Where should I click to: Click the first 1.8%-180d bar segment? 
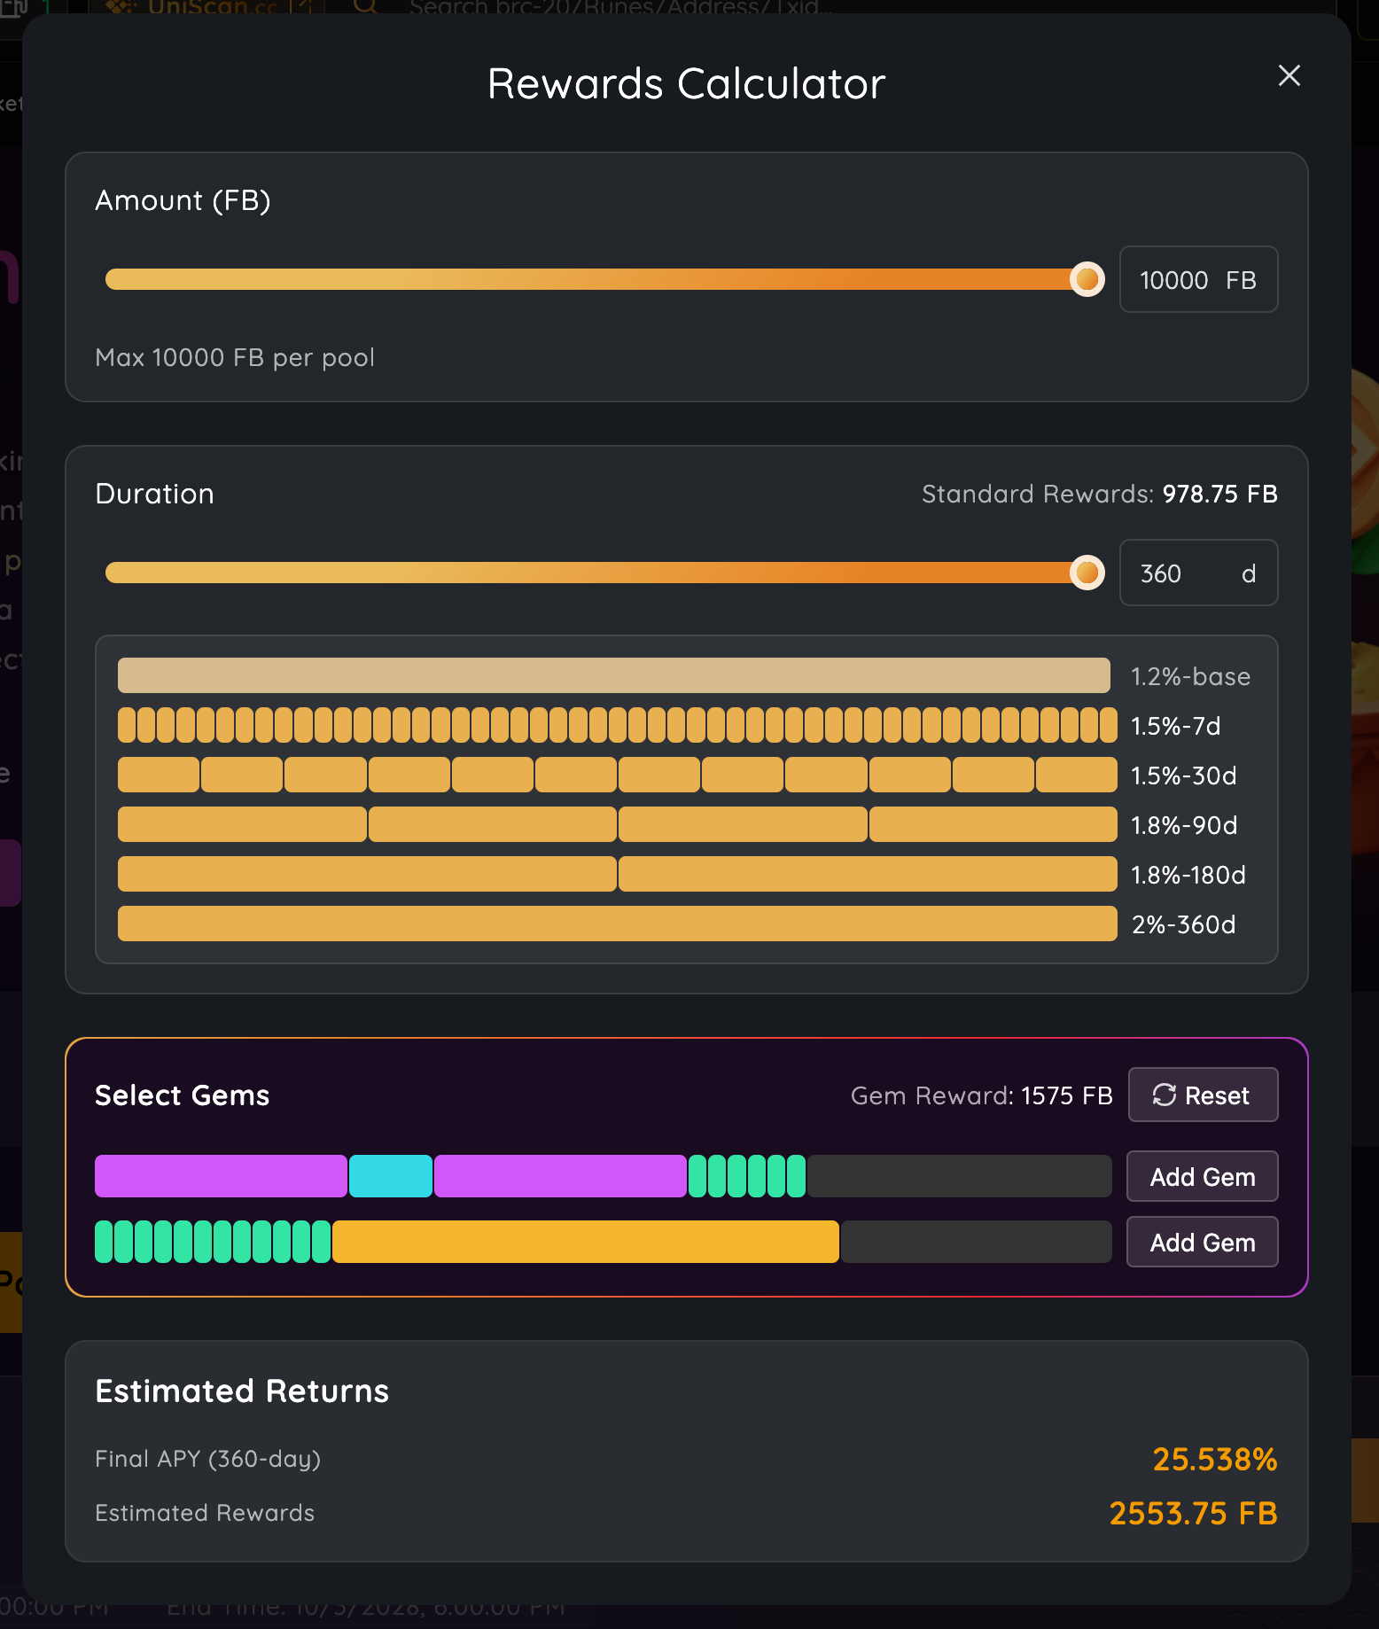[367, 875]
